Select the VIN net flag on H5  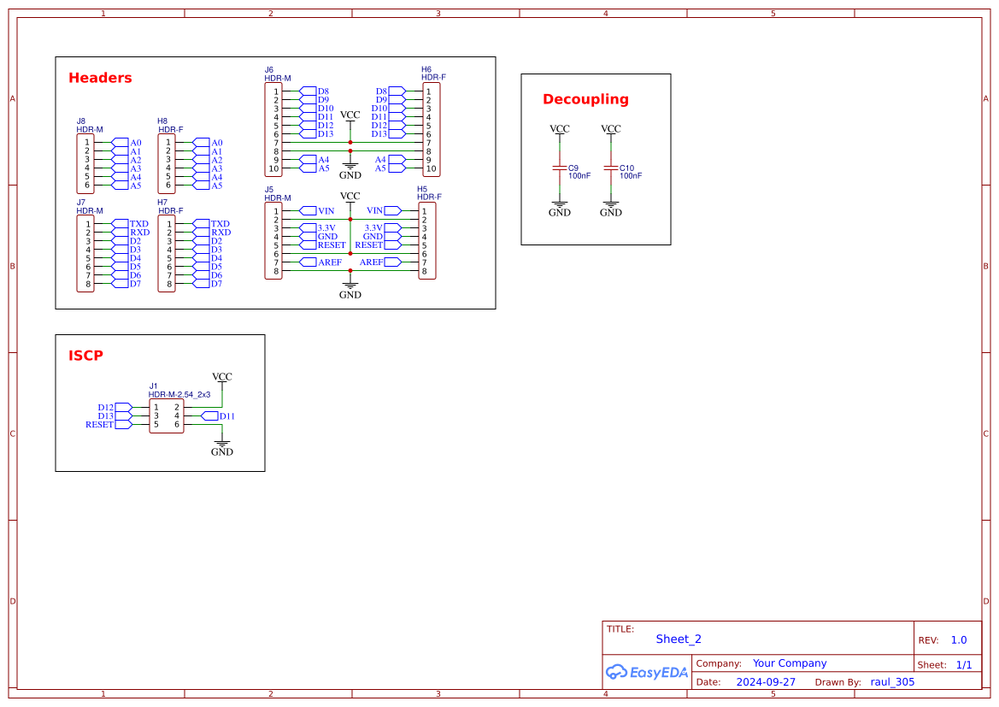[x=385, y=210]
